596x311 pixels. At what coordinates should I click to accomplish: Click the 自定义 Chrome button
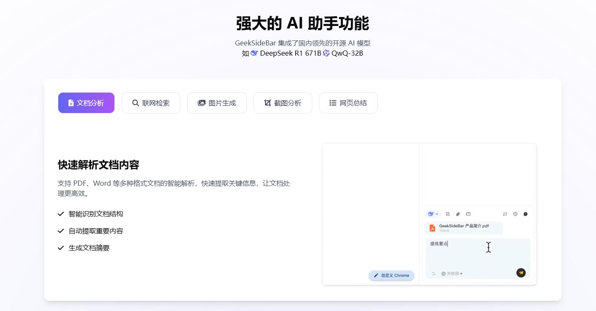pyautogui.click(x=391, y=275)
